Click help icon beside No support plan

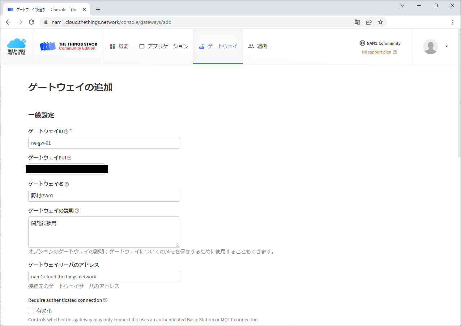pyautogui.click(x=395, y=52)
